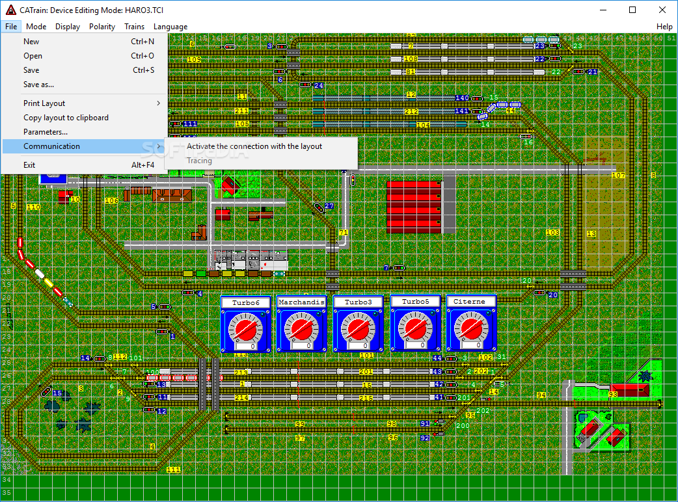Open the Display menu
Viewport: 678px width, 502px height.
tap(68, 27)
